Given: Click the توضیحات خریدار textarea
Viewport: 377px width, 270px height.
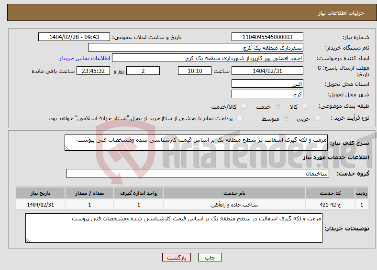Looking at the screenshot, I should coord(174,228).
